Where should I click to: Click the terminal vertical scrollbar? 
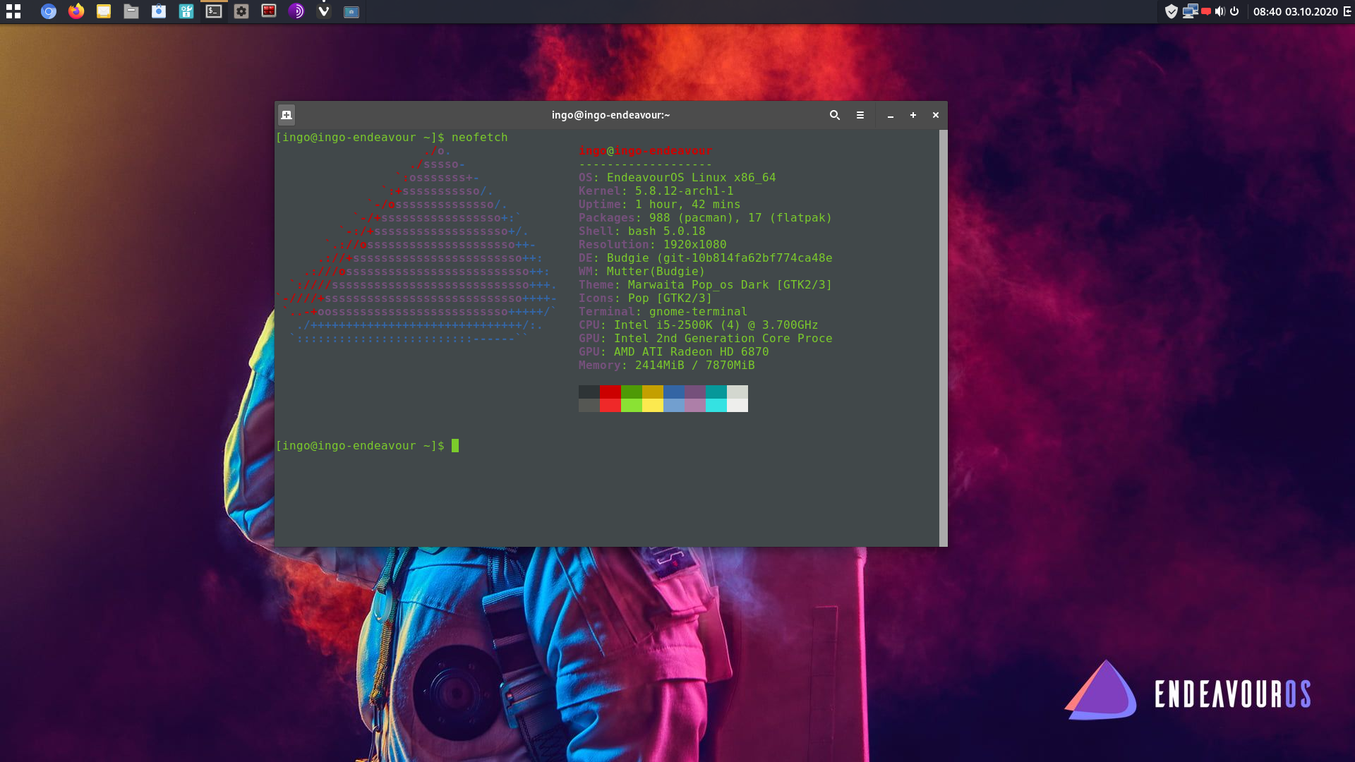point(944,337)
